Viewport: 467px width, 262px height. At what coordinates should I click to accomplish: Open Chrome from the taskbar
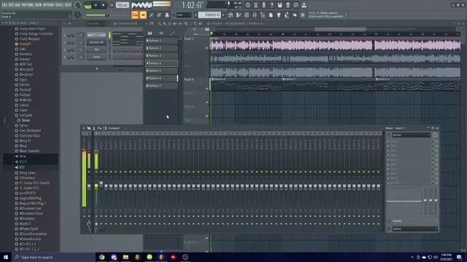click(102, 257)
